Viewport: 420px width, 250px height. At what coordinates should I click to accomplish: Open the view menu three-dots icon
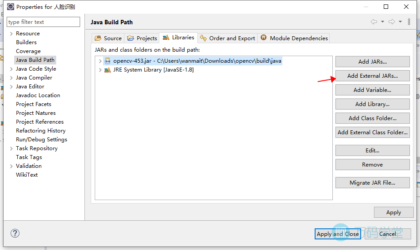[409, 22]
